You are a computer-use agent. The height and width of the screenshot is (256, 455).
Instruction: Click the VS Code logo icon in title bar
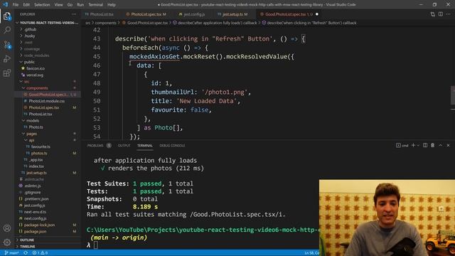[5, 4]
